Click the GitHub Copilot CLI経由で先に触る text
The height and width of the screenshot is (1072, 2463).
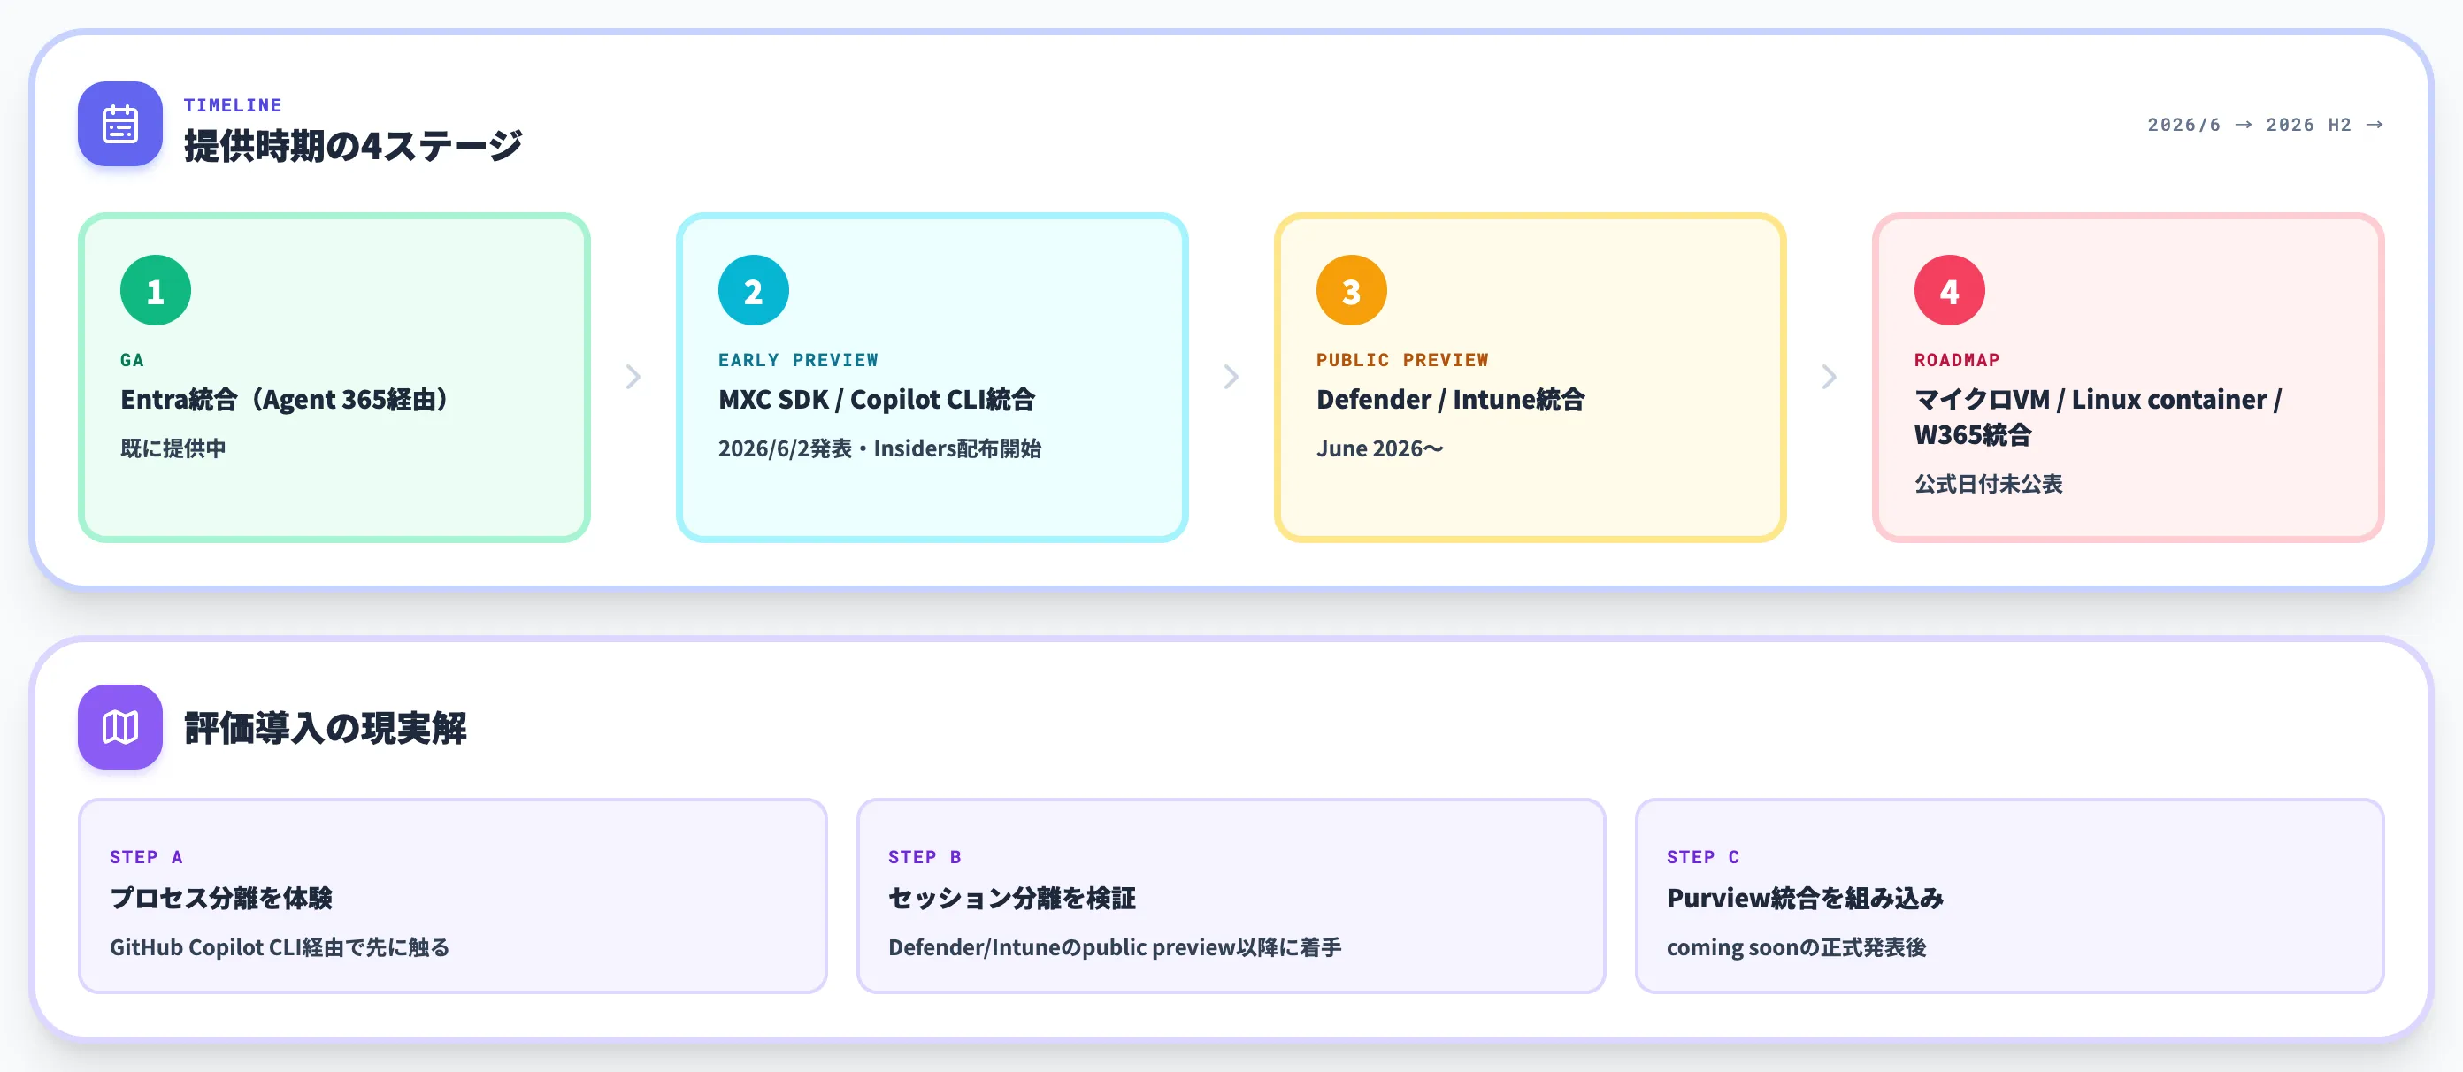[x=280, y=947]
